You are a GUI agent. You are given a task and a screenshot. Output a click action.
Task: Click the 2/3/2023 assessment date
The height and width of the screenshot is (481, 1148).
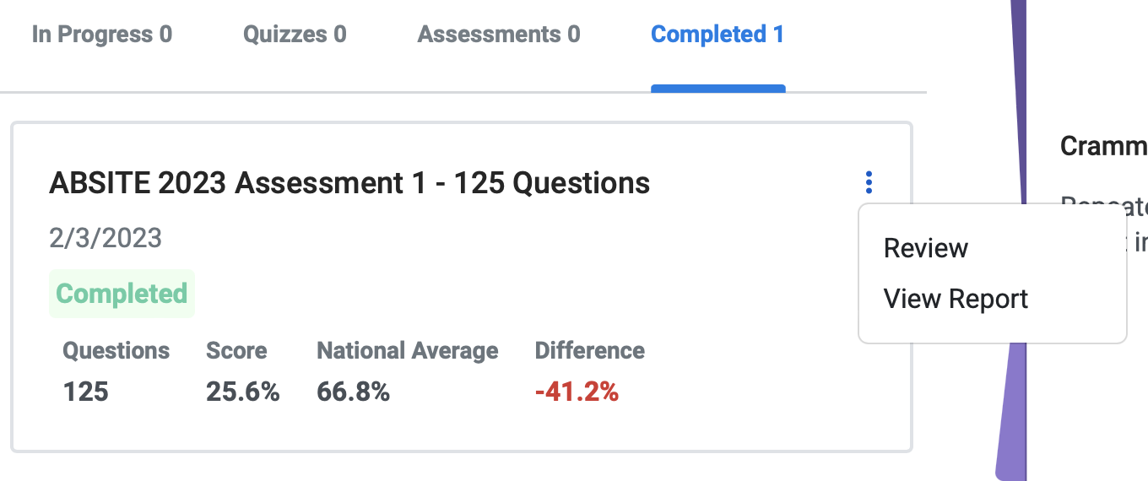click(x=106, y=238)
